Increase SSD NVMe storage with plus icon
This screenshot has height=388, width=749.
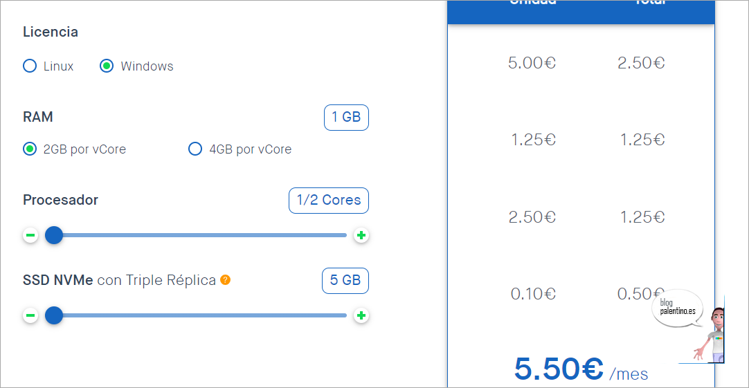click(361, 316)
